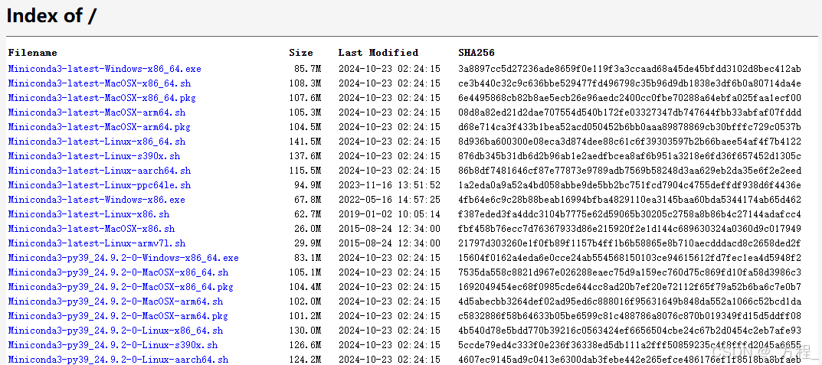Image resolution: width=822 pixels, height=365 pixels.
Task: Open Miniconda3-latest-Windows-x86_64.exe link
Action: pyautogui.click(x=104, y=69)
